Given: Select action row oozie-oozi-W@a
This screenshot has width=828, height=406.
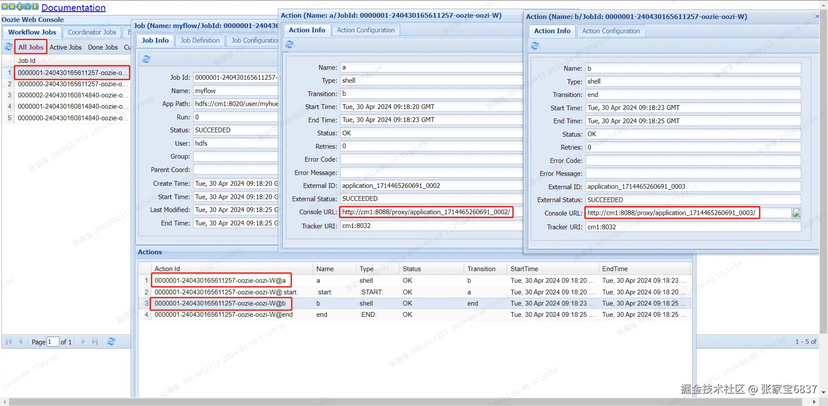Looking at the screenshot, I should 415,280.
